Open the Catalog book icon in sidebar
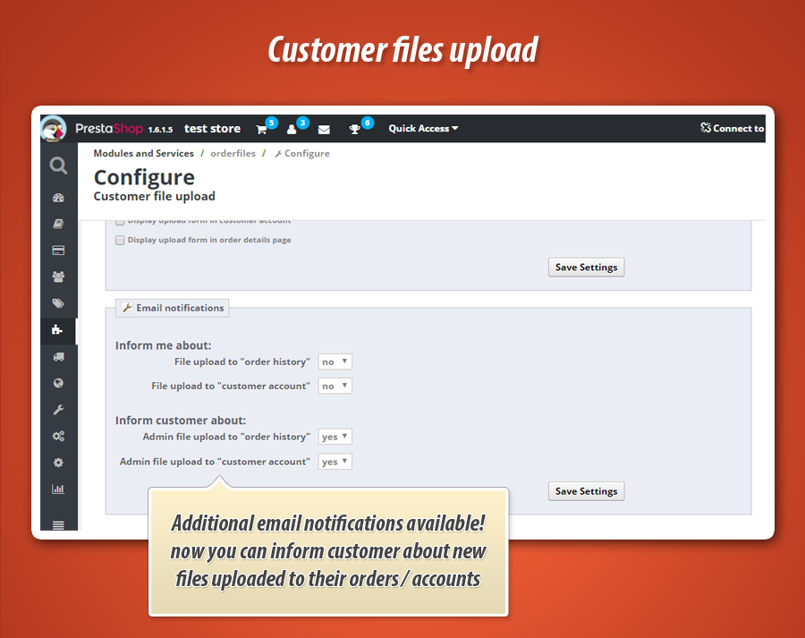This screenshot has height=638, width=805. pyautogui.click(x=58, y=223)
